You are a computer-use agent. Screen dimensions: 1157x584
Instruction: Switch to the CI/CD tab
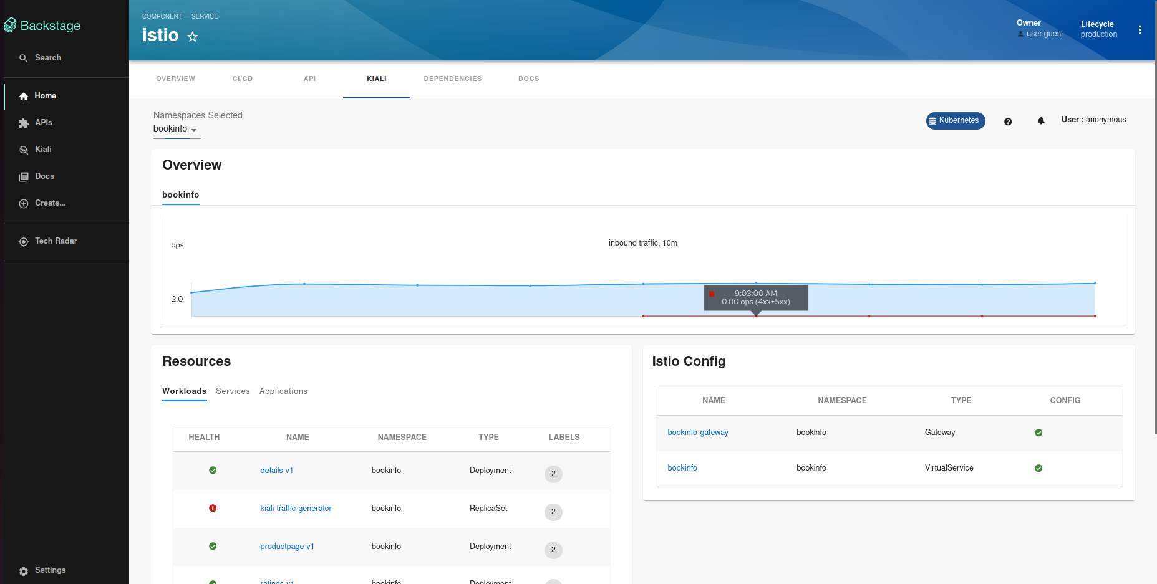point(243,79)
